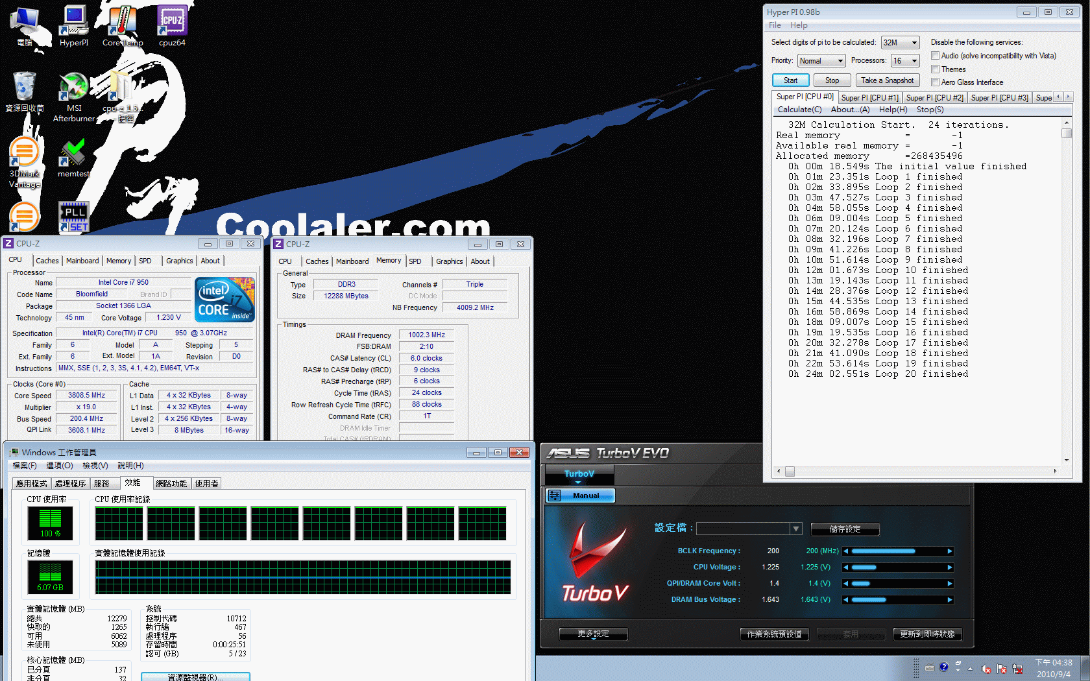
Task: Toggle the Aero Glass Interface checkbox
Action: [x=935, y=82]
